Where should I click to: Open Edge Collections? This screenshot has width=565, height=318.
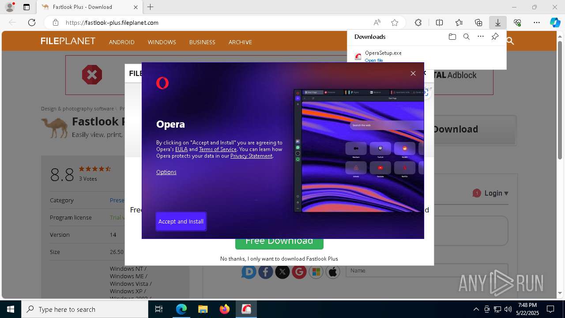(x=478, y=23)
